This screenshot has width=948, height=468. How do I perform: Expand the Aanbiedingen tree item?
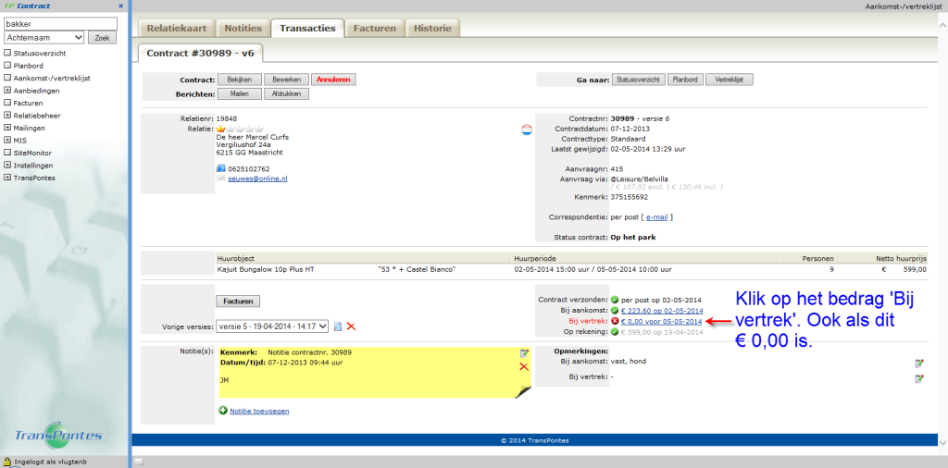tap(7, 91)
